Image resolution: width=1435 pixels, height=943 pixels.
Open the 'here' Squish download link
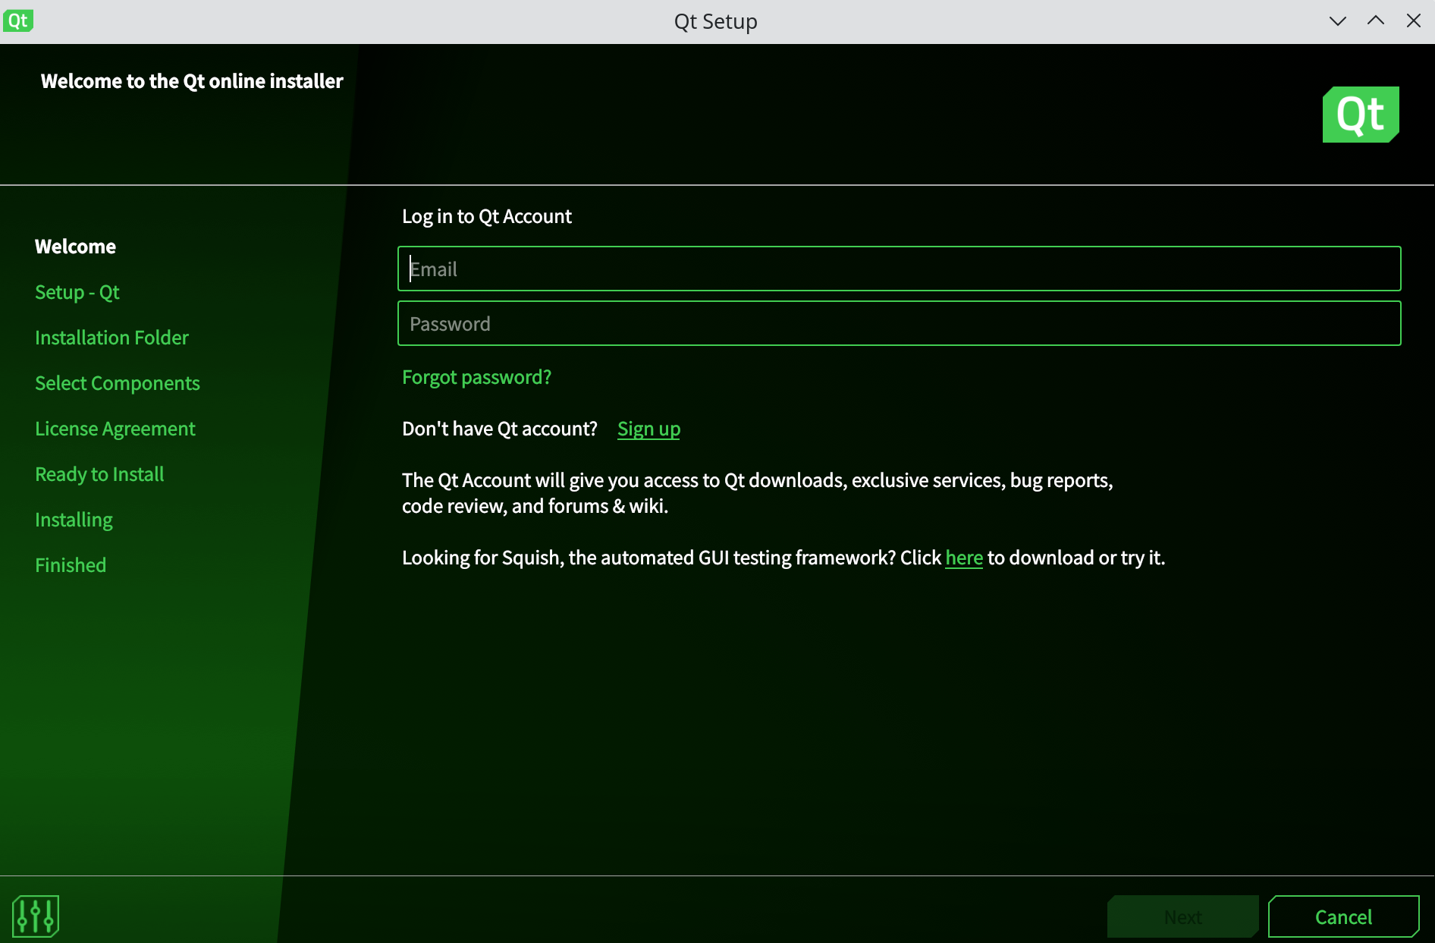[x=964, y=558]
